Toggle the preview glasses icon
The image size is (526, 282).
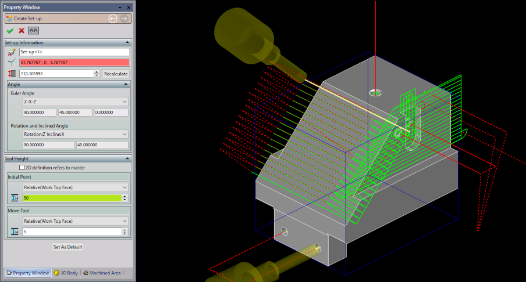pyautogui.click(x=33, y=31)
